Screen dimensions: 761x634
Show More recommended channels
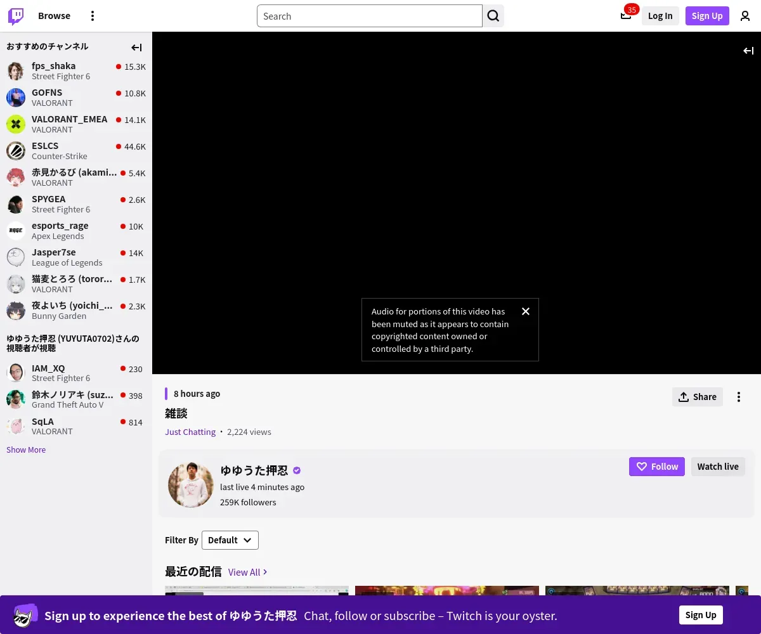click(26, 450)
